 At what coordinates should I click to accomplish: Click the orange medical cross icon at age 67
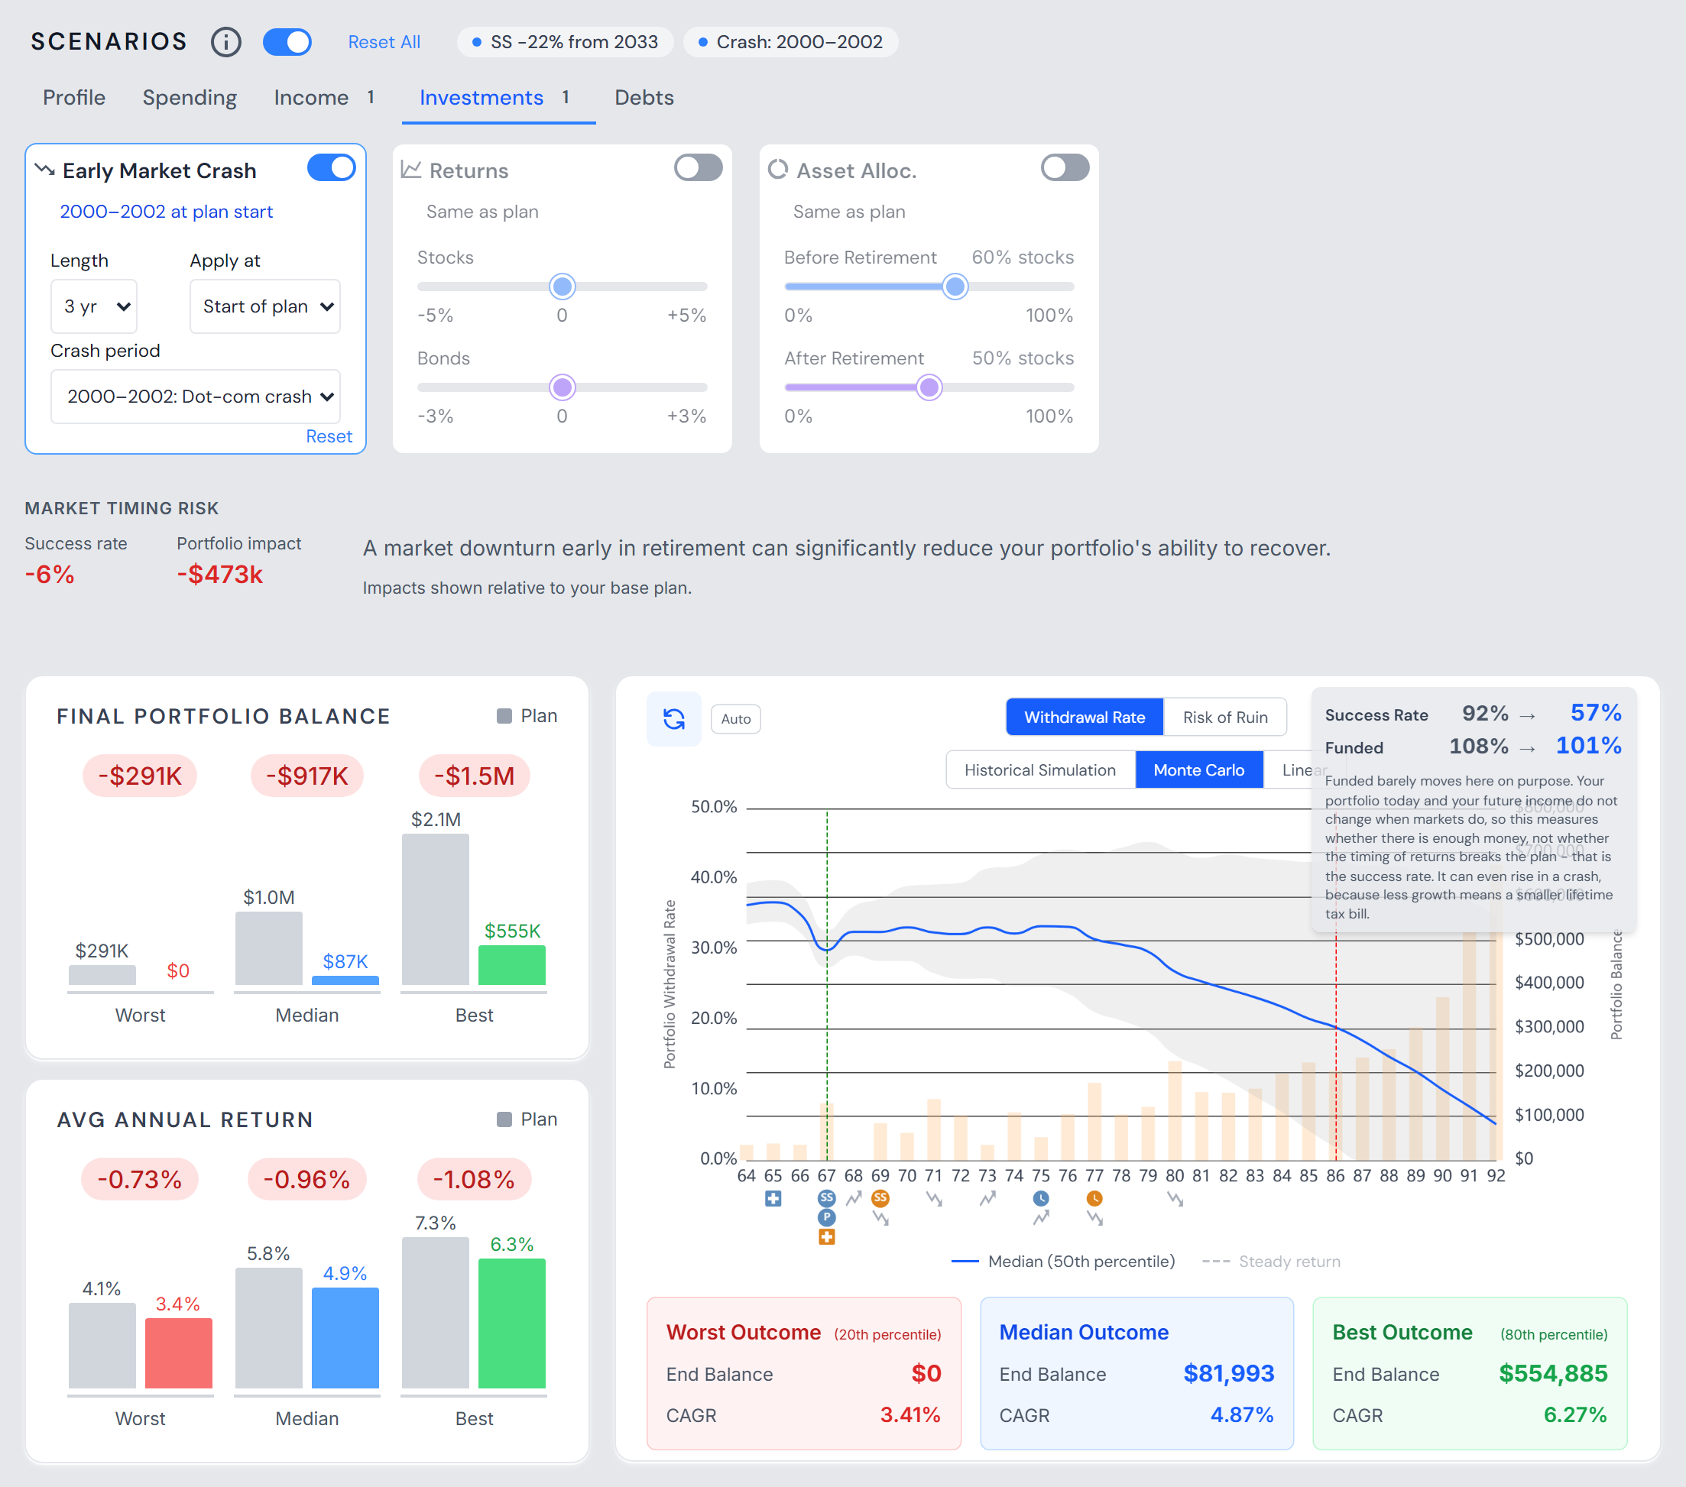pos(826,1237)
